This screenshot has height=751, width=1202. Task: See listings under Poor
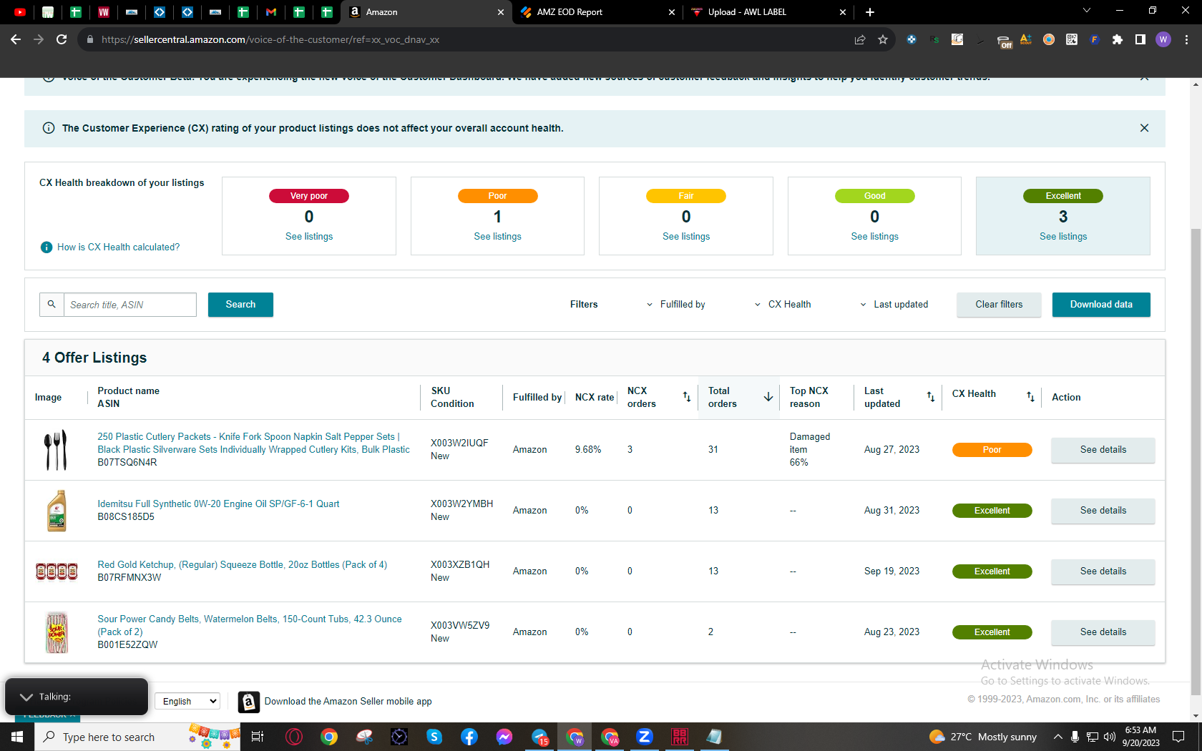pyautogui.click(x=497, y=237)
